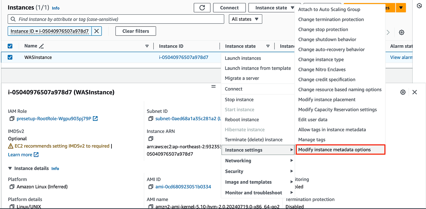
Task: Click Info link beside Instance details
Action: [x=55, y=168]
